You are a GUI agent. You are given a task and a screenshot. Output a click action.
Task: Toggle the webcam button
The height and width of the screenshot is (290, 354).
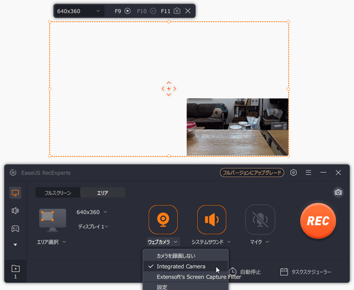tap(163, 220)
